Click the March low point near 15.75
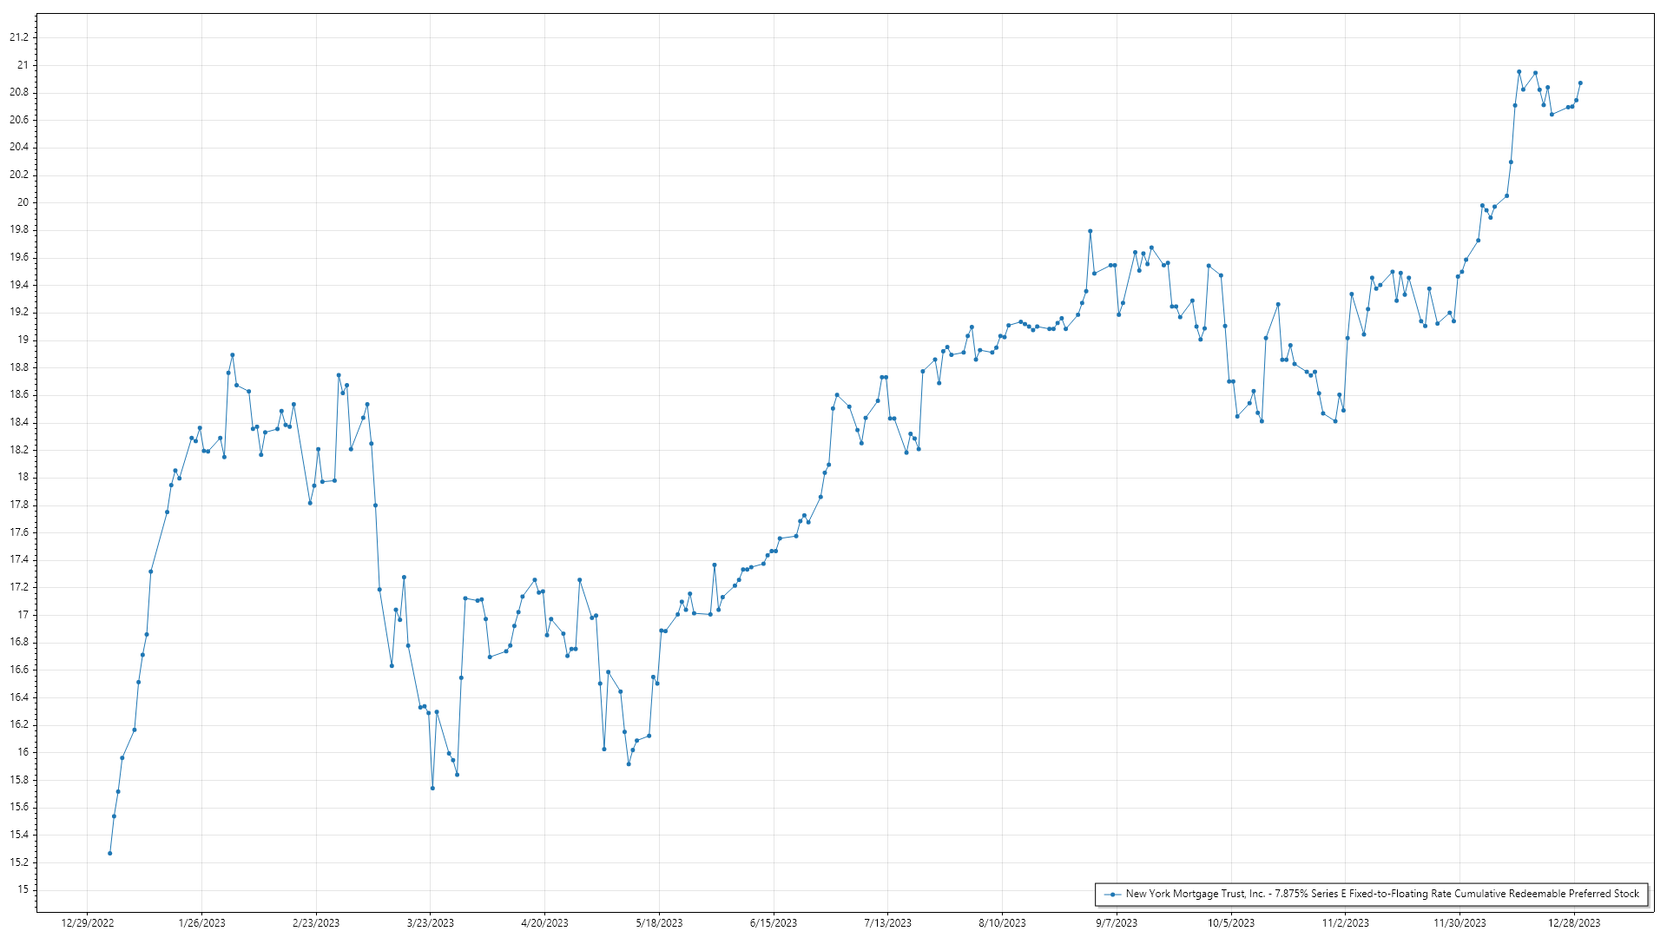This screenshot has height=938, width=1667. (432, 788)
